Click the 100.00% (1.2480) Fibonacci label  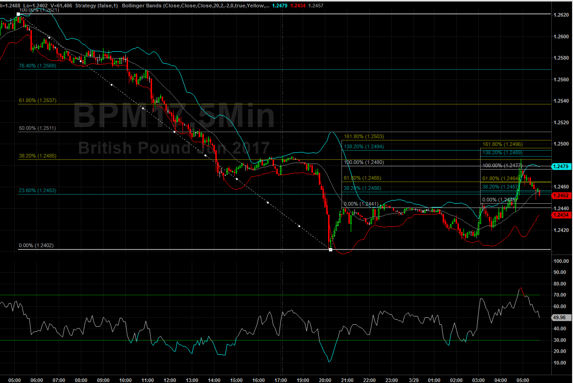pos(364,162)
